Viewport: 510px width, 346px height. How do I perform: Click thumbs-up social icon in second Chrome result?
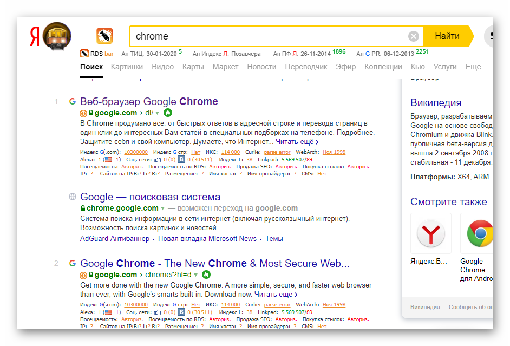click(158, 312)
